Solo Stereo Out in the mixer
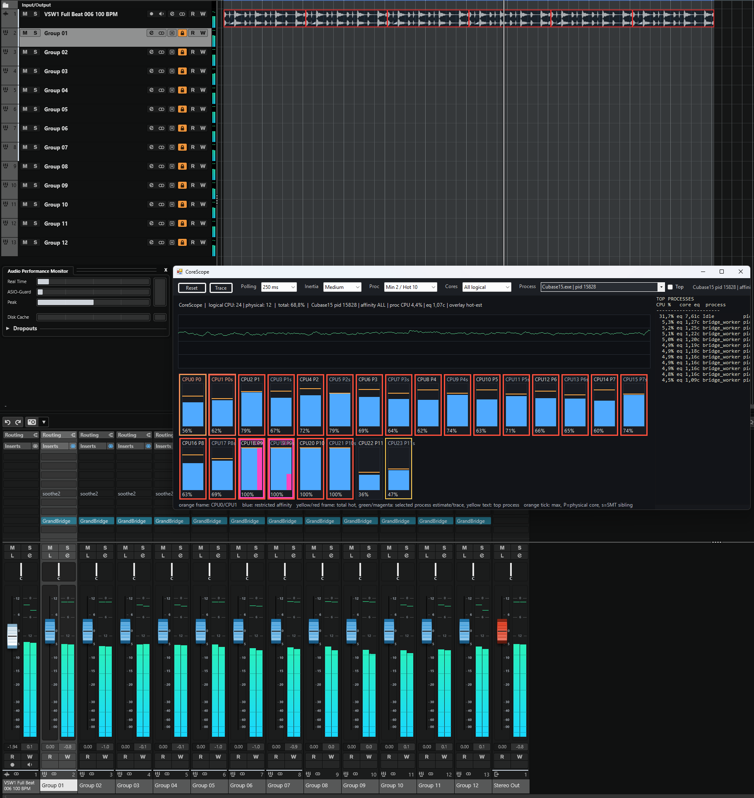 pyautogui.click(x=520, y=548)
